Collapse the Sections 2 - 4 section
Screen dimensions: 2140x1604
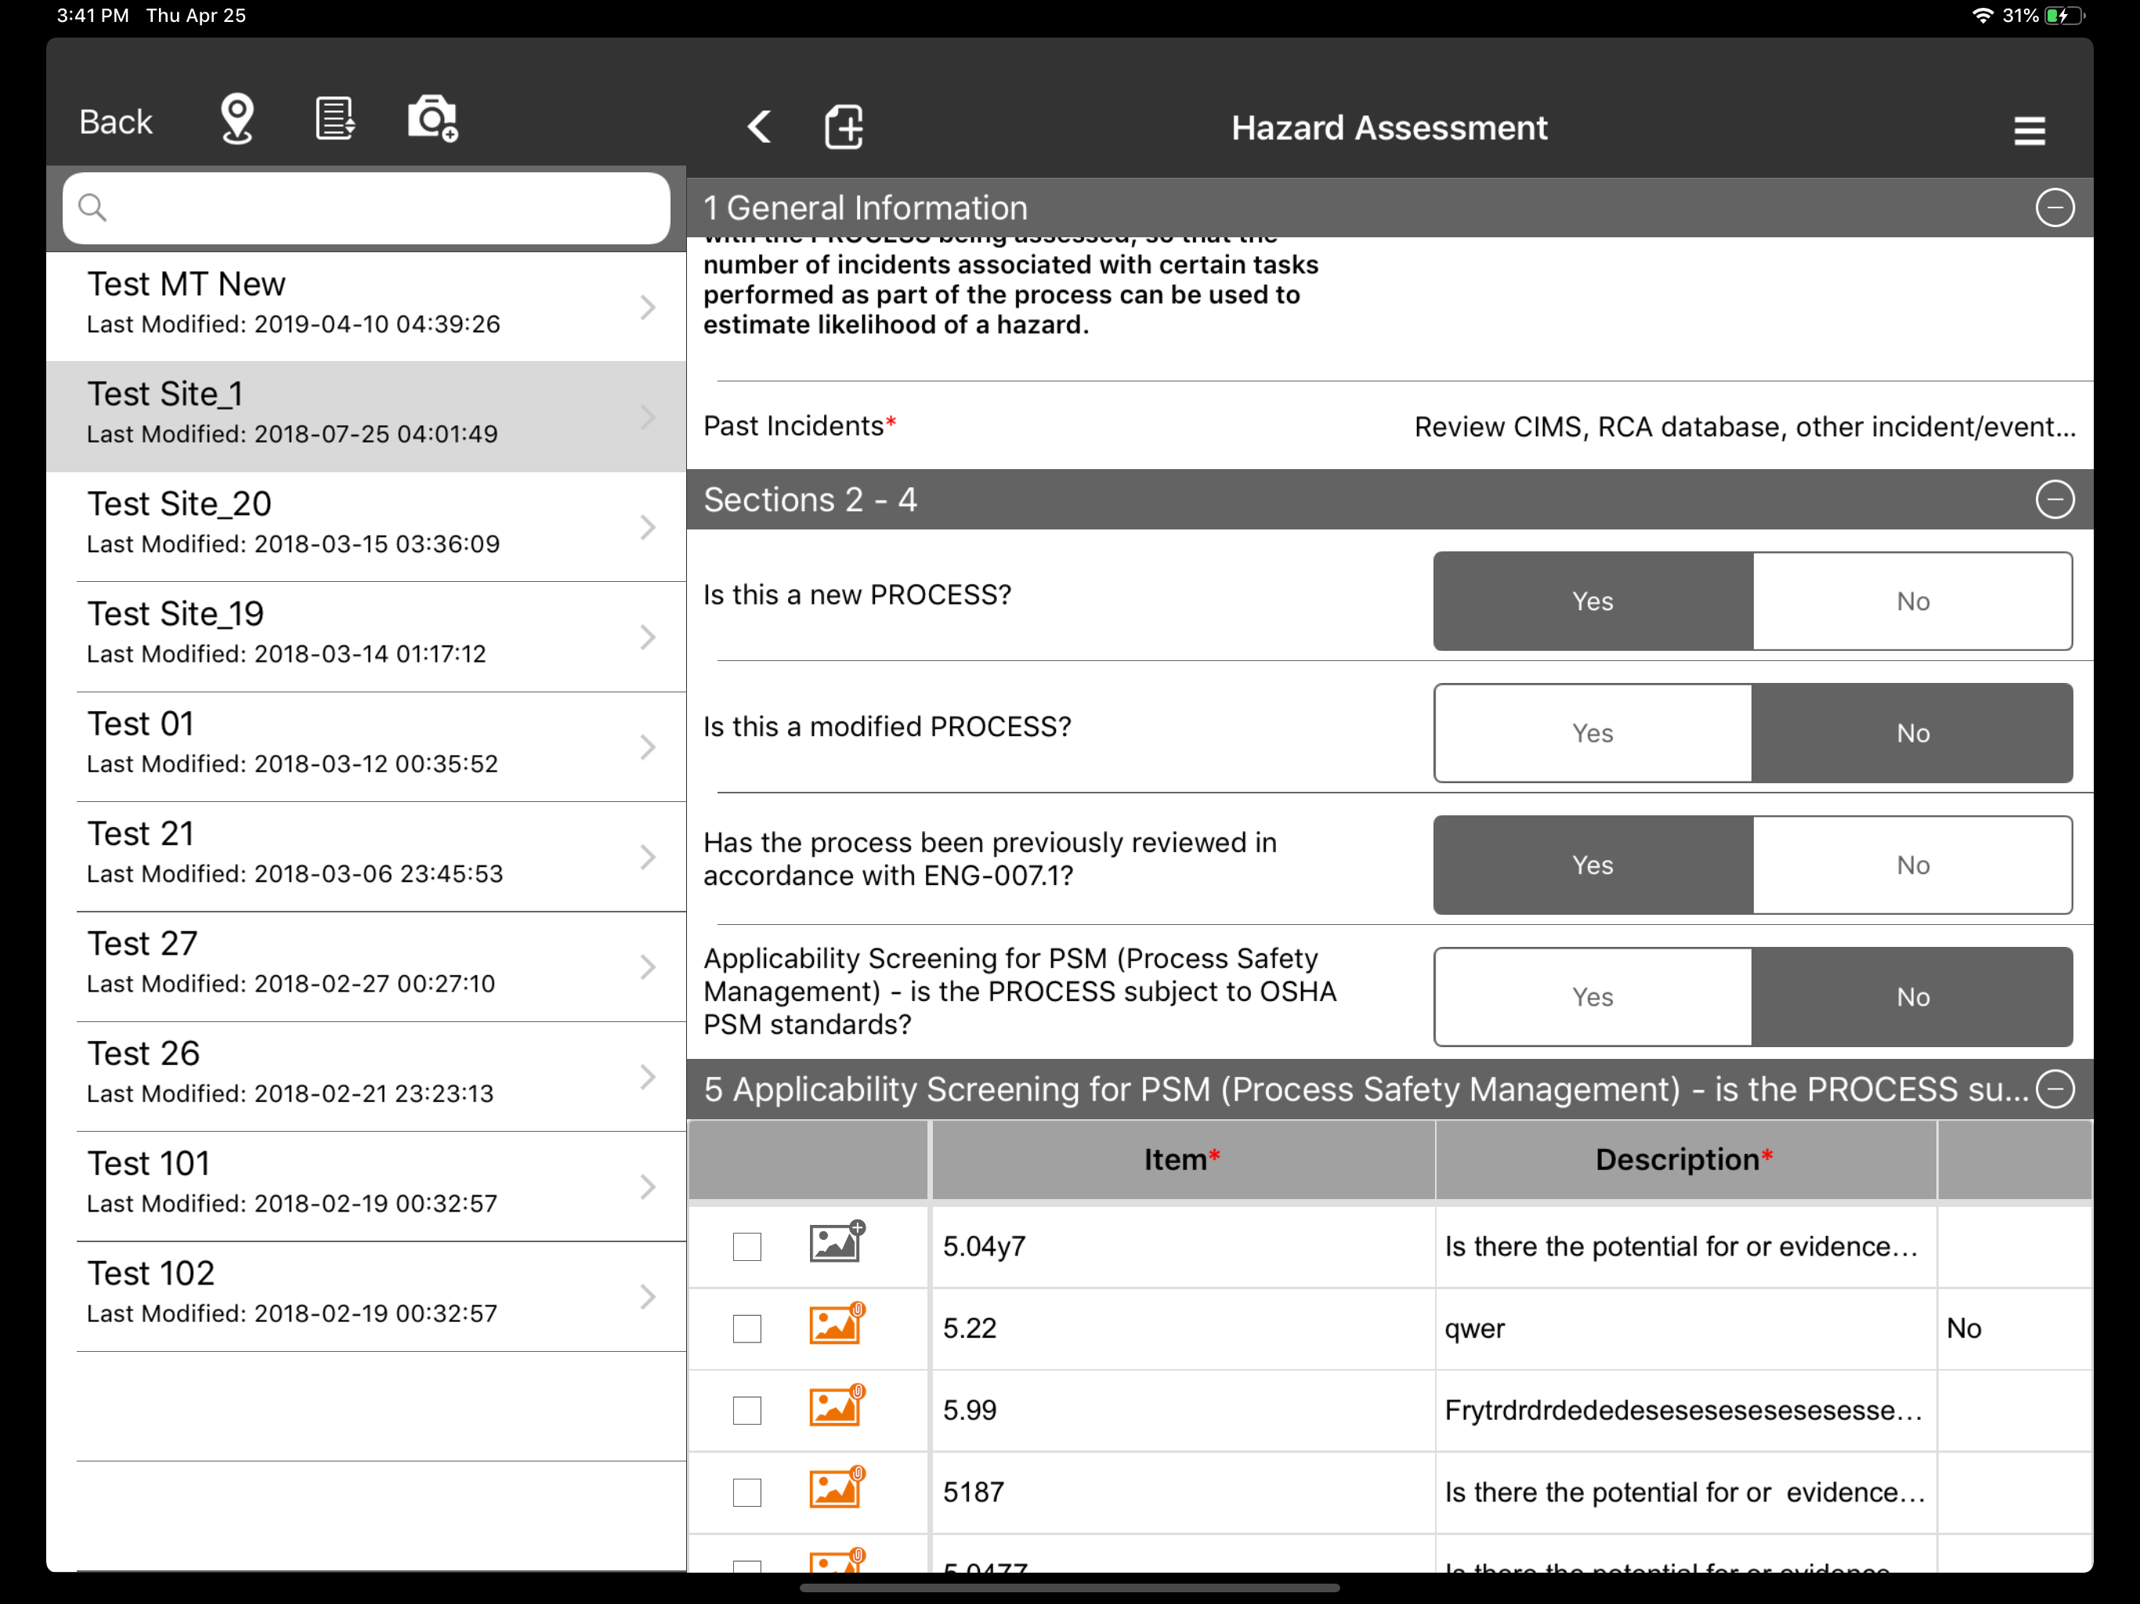(x=2054, y=500)
